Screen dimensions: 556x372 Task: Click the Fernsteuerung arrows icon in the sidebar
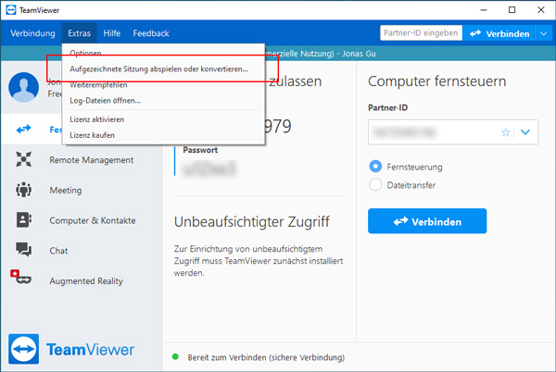point(23,130)
